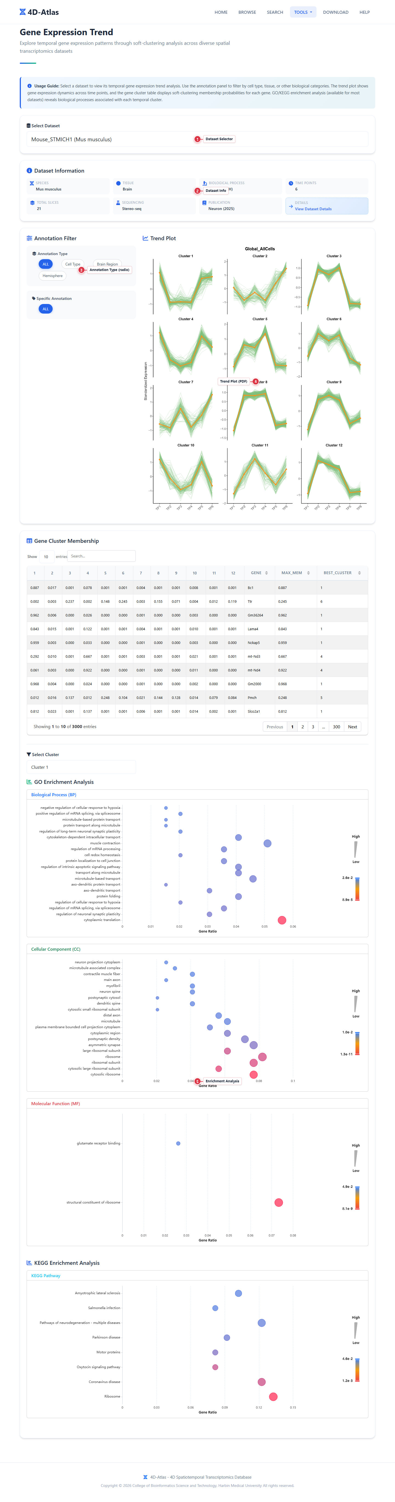Viewport: 395px width, 1502px height.
Task: Click the Trend Plot line chart icon
Action: pyautogui.click(x=145, y=239)
